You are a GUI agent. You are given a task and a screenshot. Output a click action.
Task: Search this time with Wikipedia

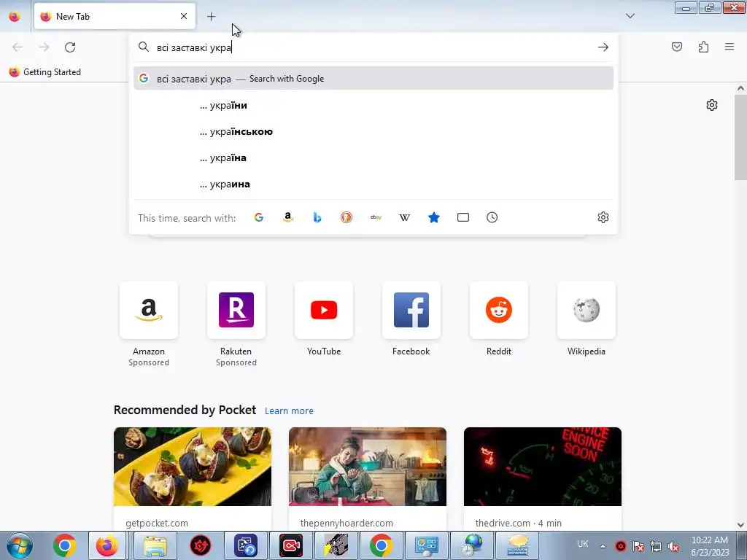click(404, 217)
